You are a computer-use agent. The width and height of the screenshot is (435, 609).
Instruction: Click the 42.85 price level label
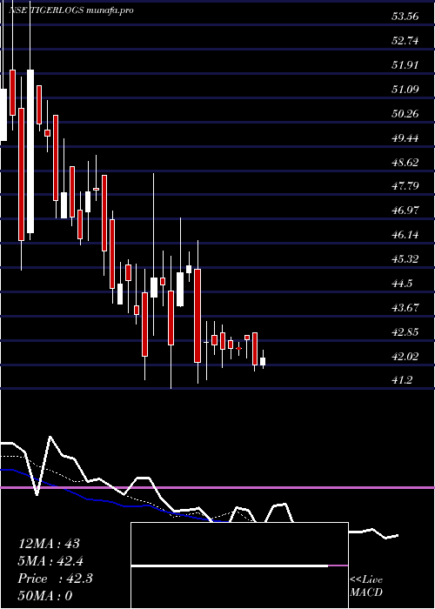click(405, 332)
